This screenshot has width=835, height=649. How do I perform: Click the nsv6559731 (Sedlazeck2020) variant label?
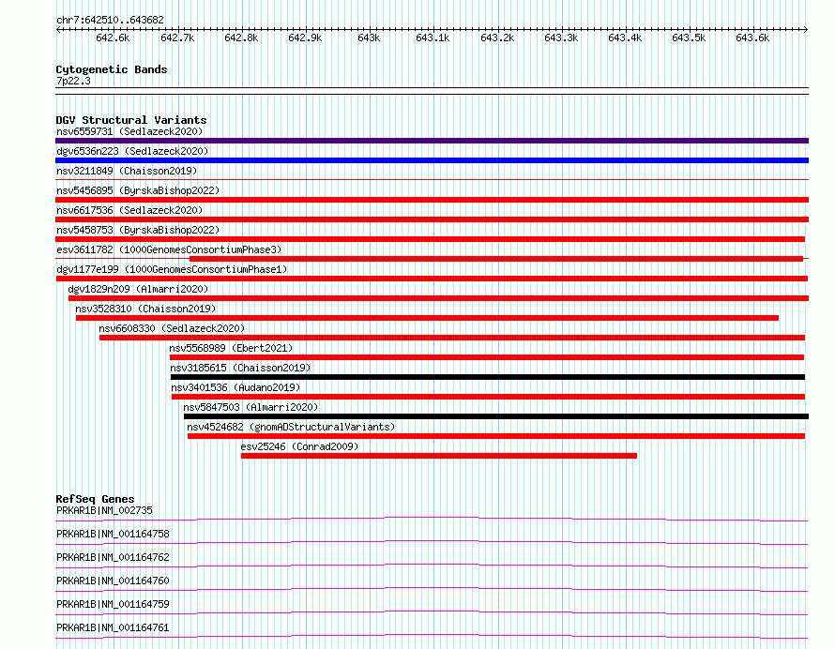[x=129, y=131]
